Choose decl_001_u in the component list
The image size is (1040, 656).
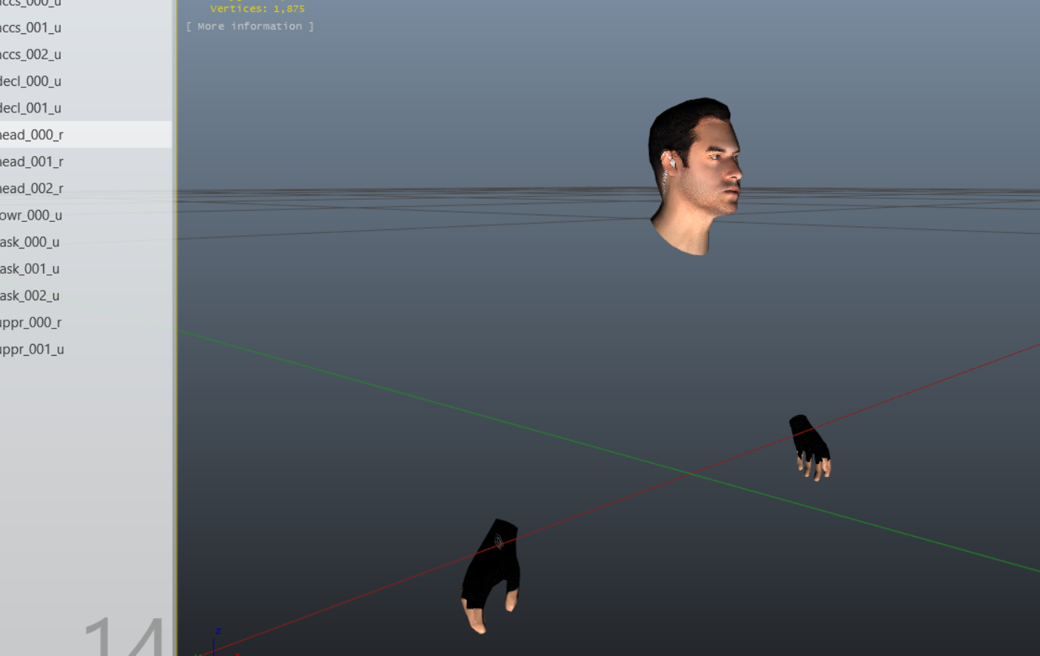pos(31,108)
